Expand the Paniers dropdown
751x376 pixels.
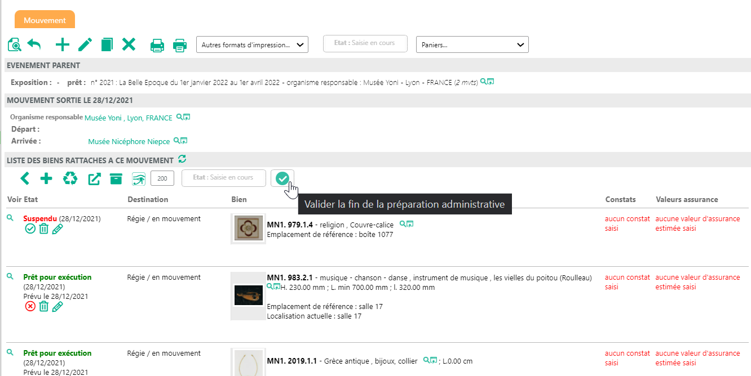coord(471,45)
